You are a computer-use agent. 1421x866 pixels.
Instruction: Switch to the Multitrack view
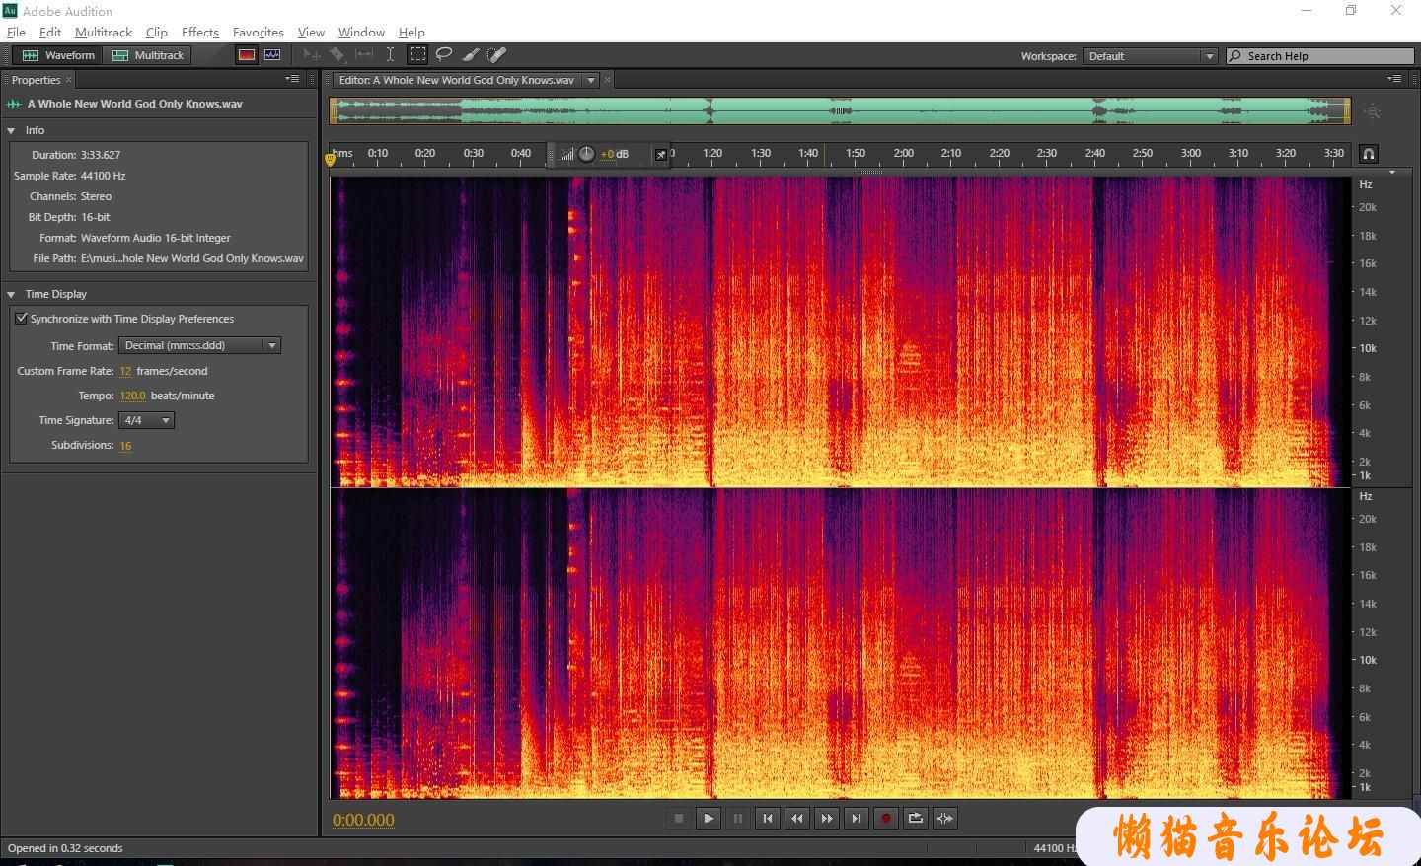tap(148, 55)
